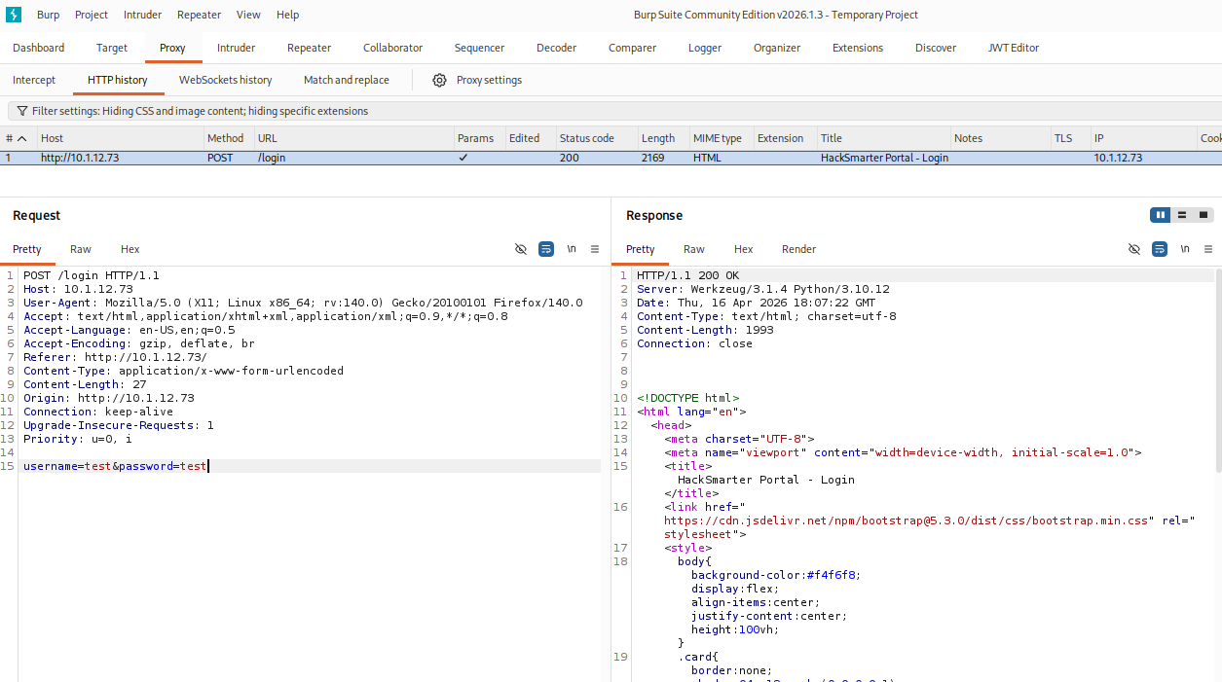Click the filter funnel icon
Screen dimensions: 1222x682
(x=20, y=111)
